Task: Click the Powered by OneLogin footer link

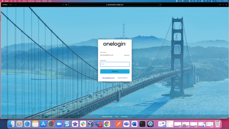Action: pos(107,116)
